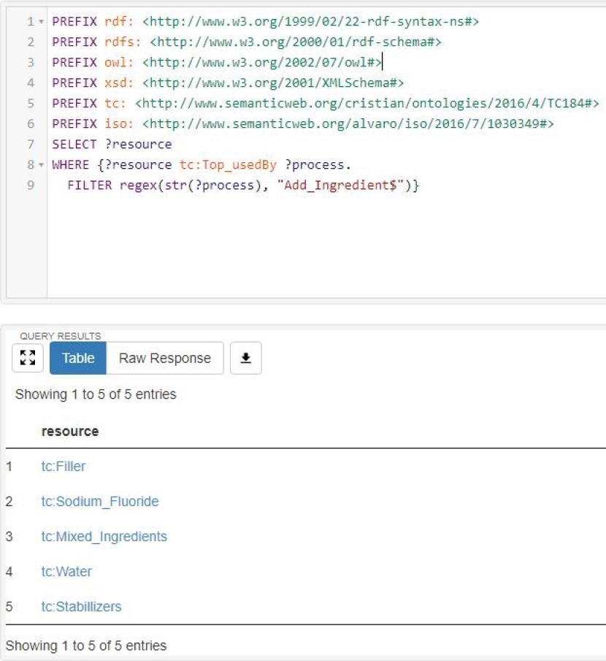Open the tc:Sodium_Fluoride result link
Viewport: 606px width, 661px height.
coord(99,501)
